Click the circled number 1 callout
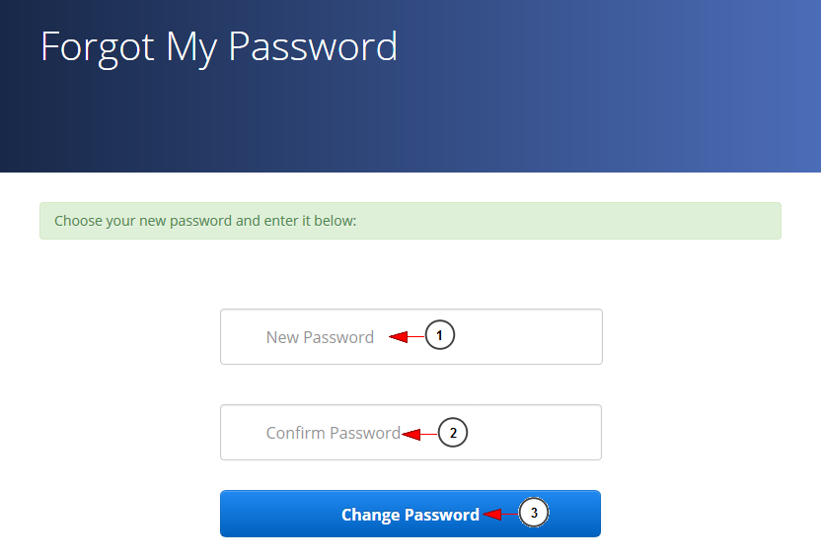Viewport: 821px width, 558px height. click(x=440, y=336)
